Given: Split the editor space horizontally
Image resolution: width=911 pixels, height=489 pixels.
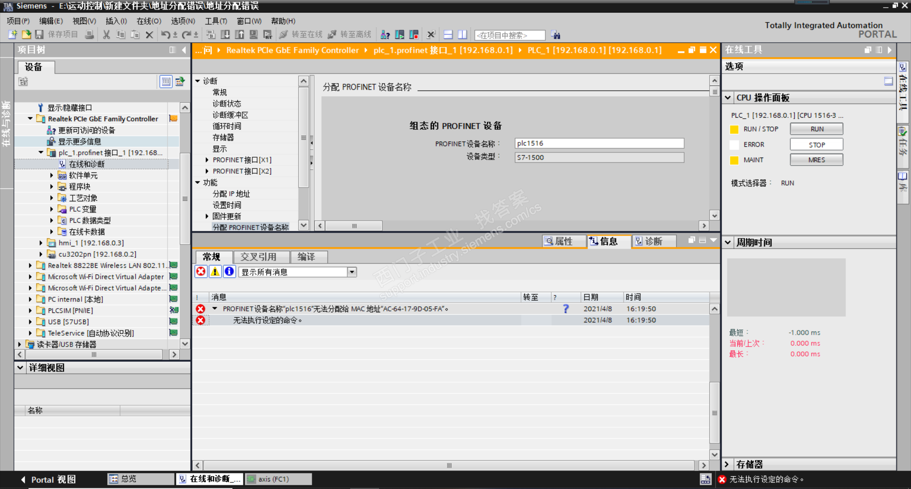Looking at the screenshot, I should [x=448, y=35].
